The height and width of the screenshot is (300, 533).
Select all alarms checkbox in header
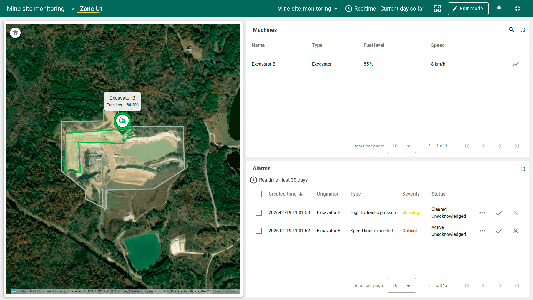(258, 194)
